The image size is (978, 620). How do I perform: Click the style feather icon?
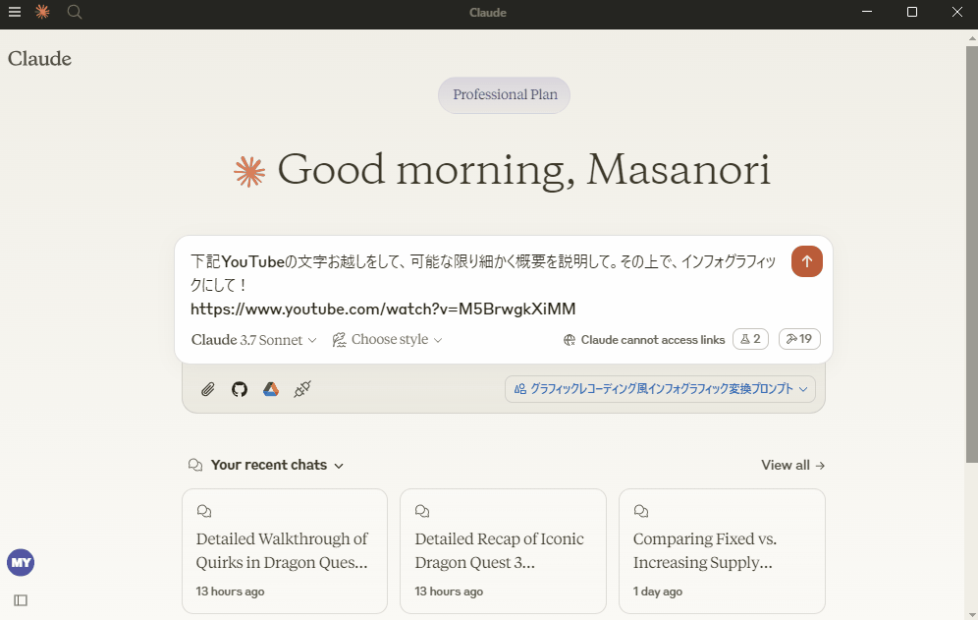coord(340,340)
